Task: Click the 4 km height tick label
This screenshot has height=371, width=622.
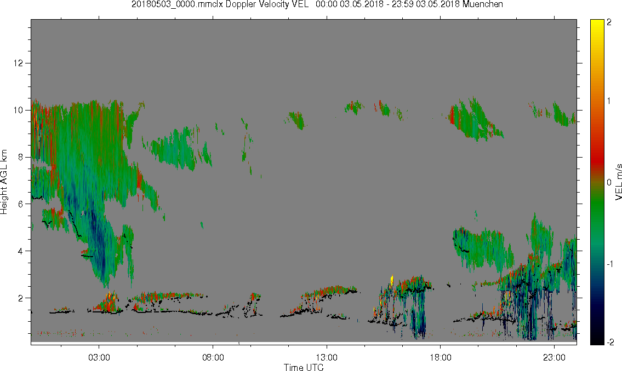Action: click(x=20, y=251)
